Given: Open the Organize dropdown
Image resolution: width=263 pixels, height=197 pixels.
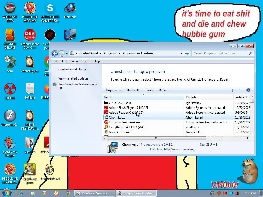Looking at the screenshot, I should pos(114,90).
